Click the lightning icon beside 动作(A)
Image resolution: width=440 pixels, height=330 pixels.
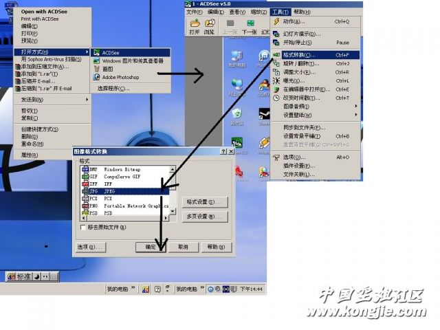click(276, 21)
